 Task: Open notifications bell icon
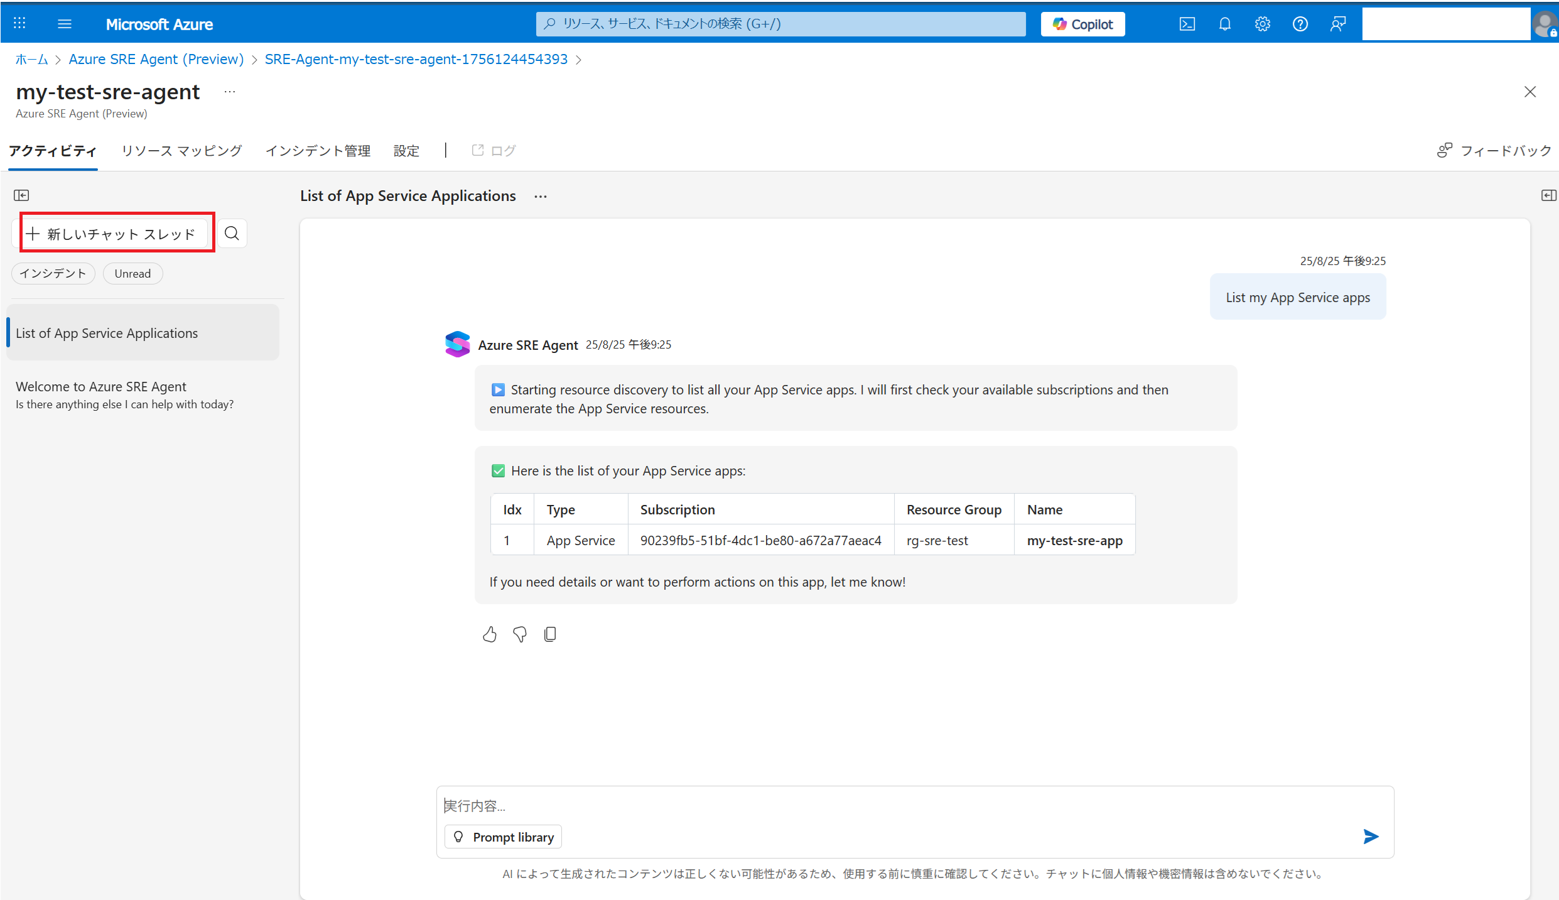pos(1224,24)
